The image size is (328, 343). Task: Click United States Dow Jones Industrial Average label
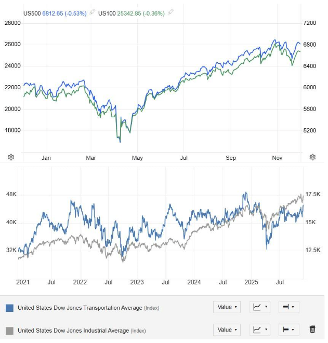[74, 331]
